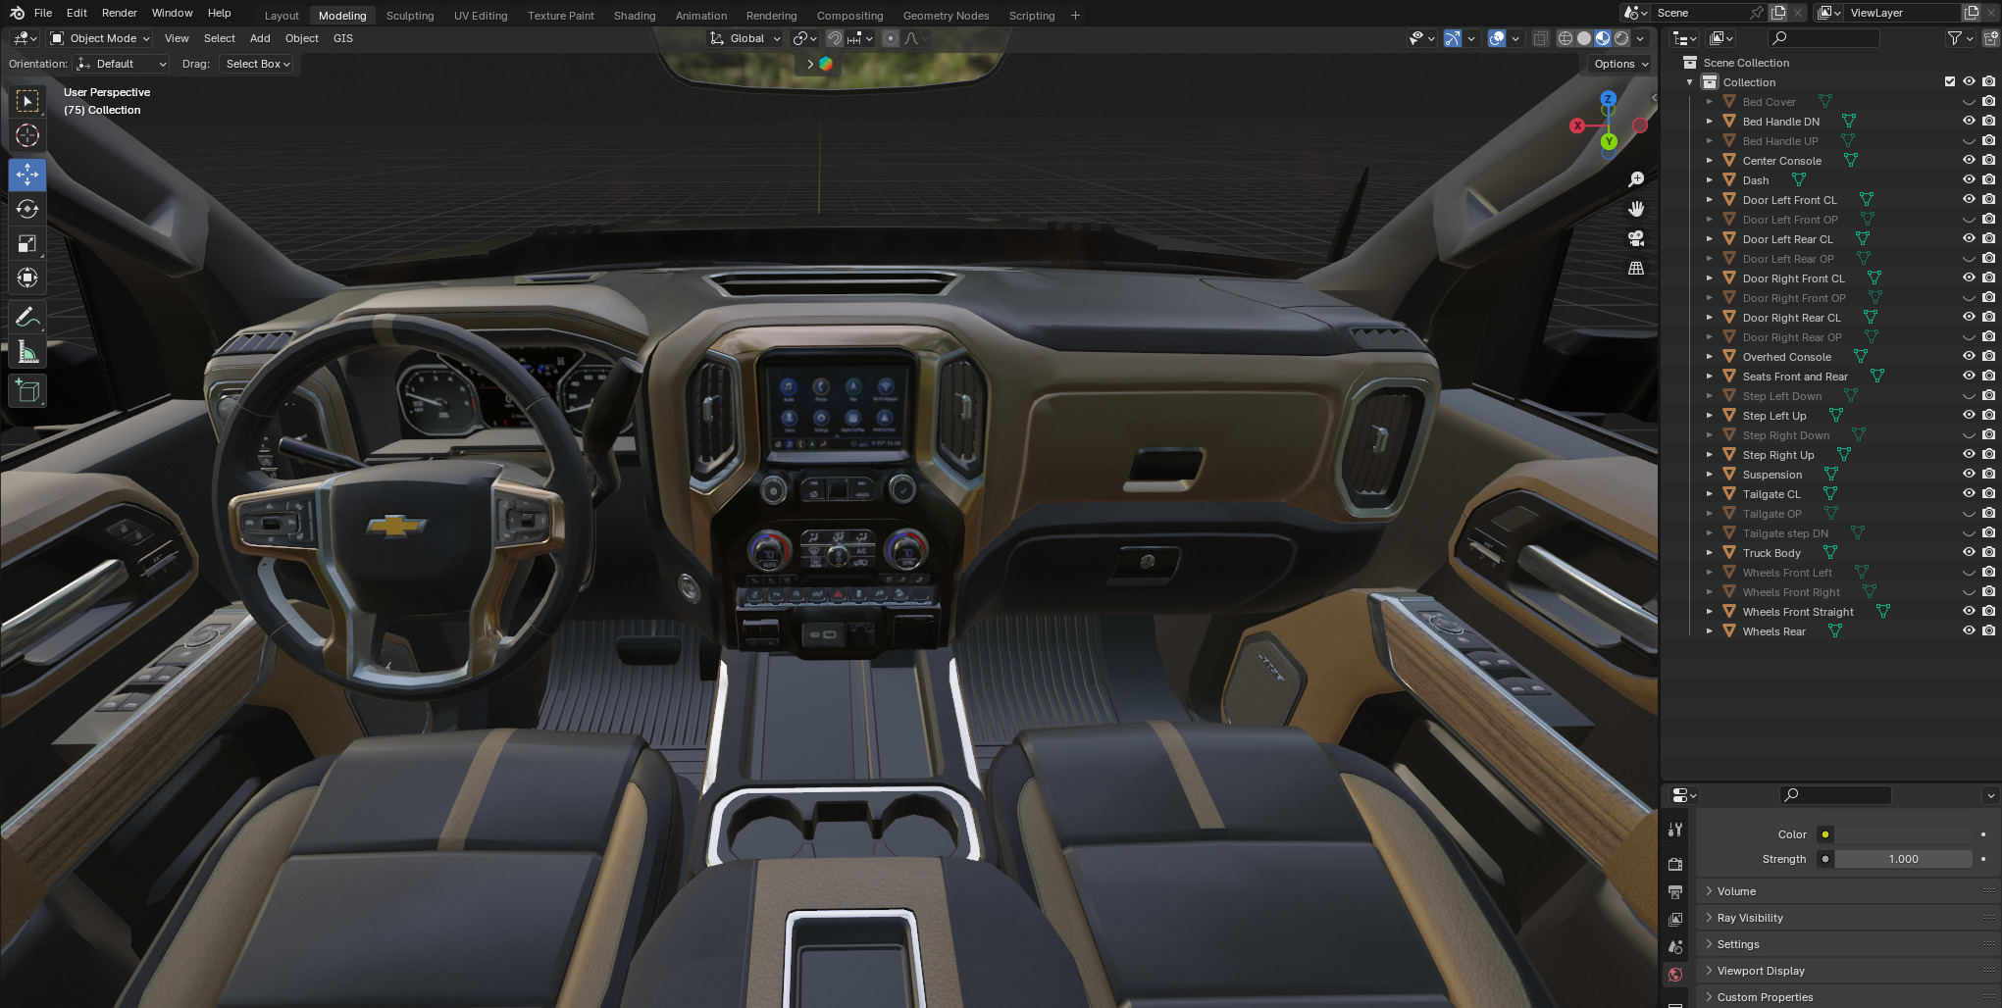Toggle the camera view icon
The image size is (2002, 1008).
[x=1636, y=238]
